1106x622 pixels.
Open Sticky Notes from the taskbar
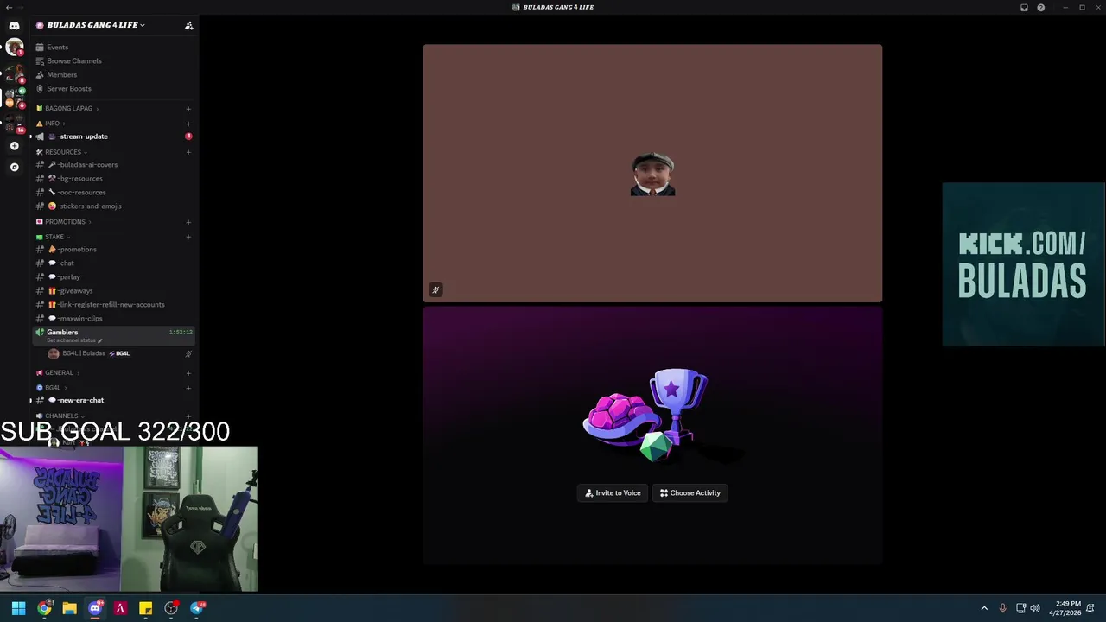coord(145,608)
